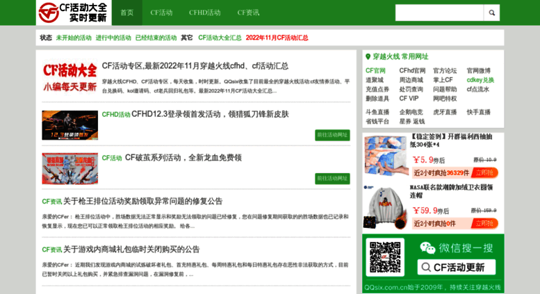Filter by 进行中的活动 status
This screenshot has width=540, height=294.
point(113,38)
